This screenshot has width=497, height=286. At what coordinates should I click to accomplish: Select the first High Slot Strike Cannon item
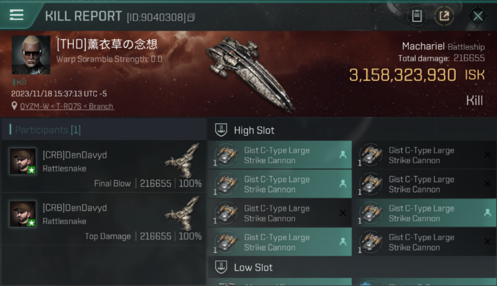280,155
